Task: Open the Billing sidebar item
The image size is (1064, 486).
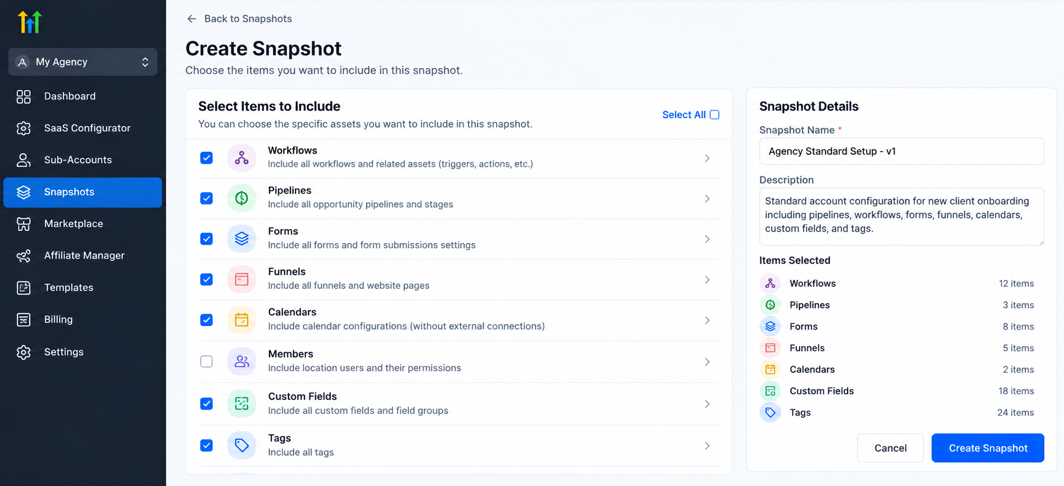Action: click(83, 319)
